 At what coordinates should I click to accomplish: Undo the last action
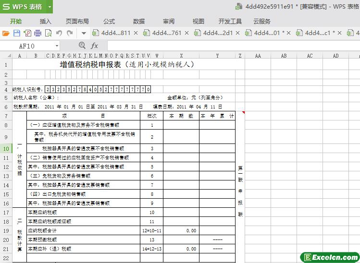click(x=59, y=33)
